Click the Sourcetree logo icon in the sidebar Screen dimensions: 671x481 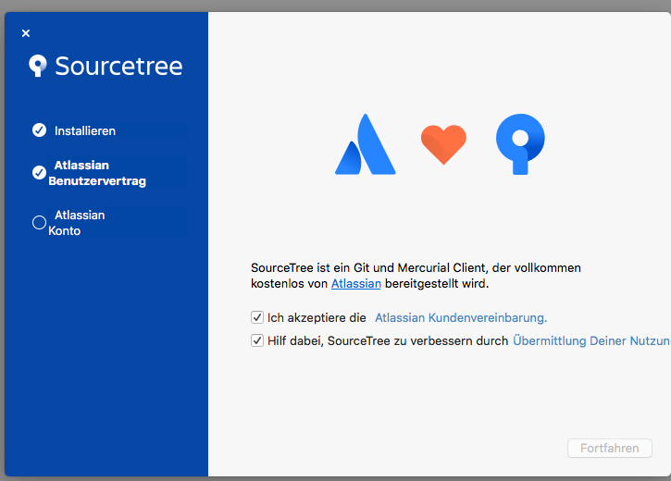38,66
